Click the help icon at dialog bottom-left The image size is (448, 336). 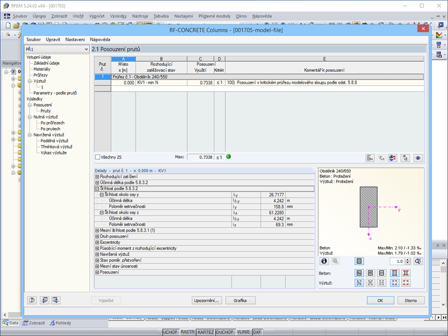pos(31,300)
